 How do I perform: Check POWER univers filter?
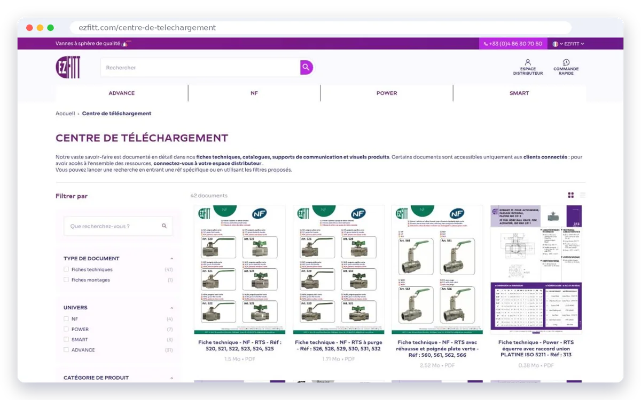pos(66,329)
